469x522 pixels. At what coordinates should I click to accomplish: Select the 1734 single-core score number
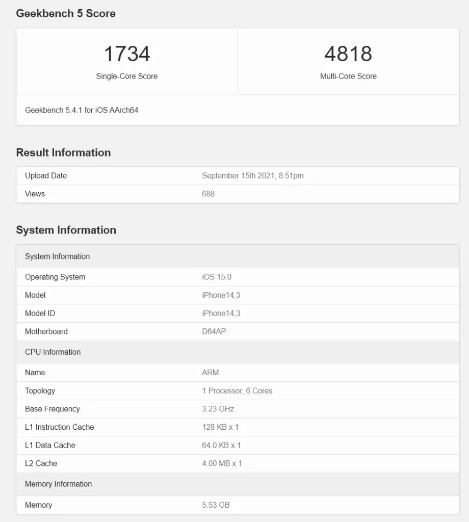(x=127, y=54)
